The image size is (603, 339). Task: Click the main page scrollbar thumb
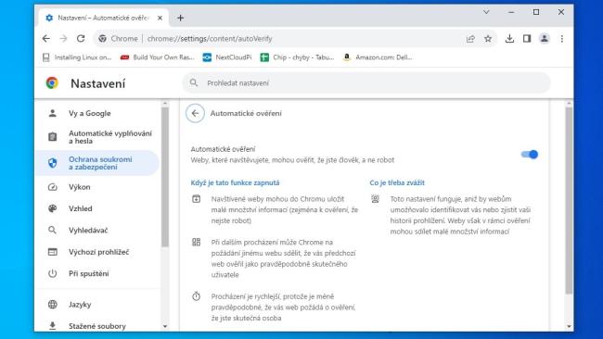coord(569,200)
